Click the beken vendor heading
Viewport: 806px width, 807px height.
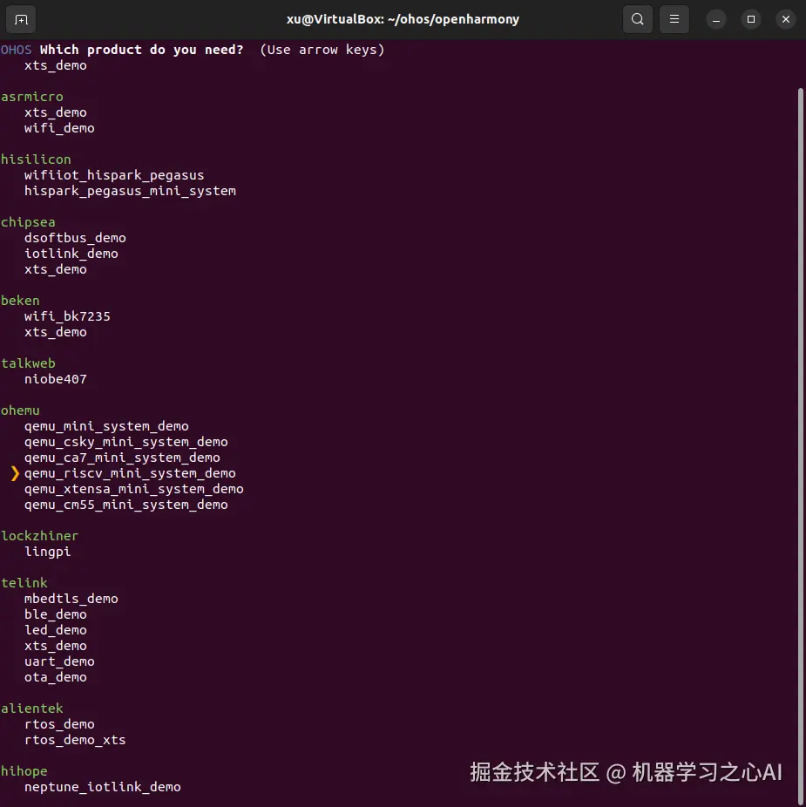click(x=20, y=301)
